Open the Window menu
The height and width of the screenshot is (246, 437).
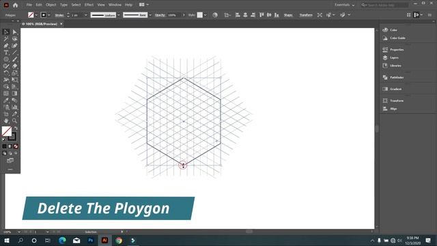pos(115,5)
